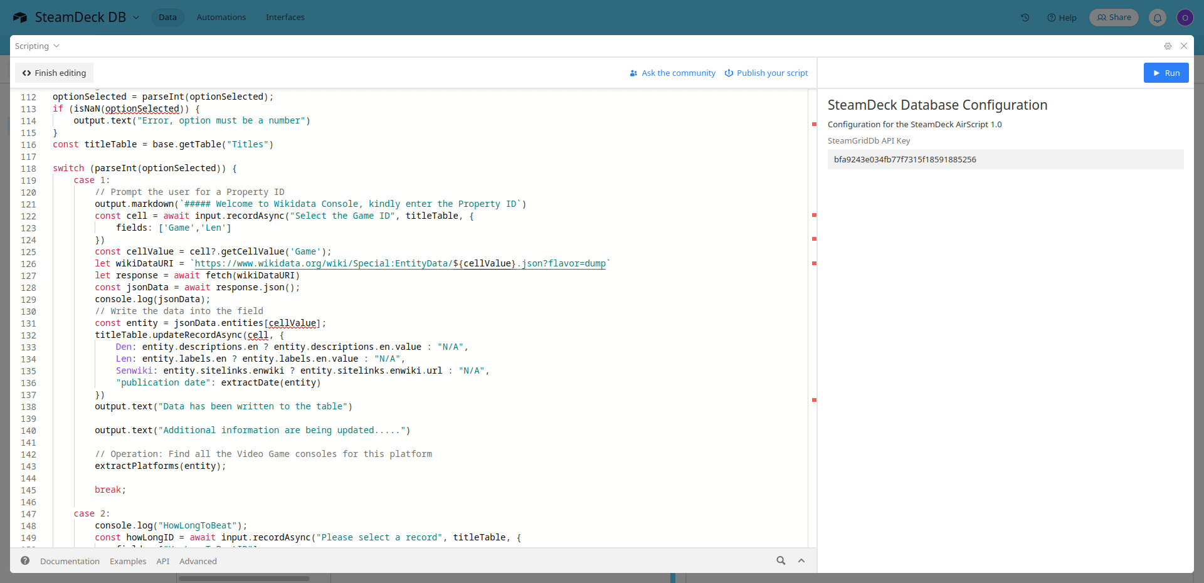Click line number 147
Viewport: 1204px width, 583px height.
(29, 514)
